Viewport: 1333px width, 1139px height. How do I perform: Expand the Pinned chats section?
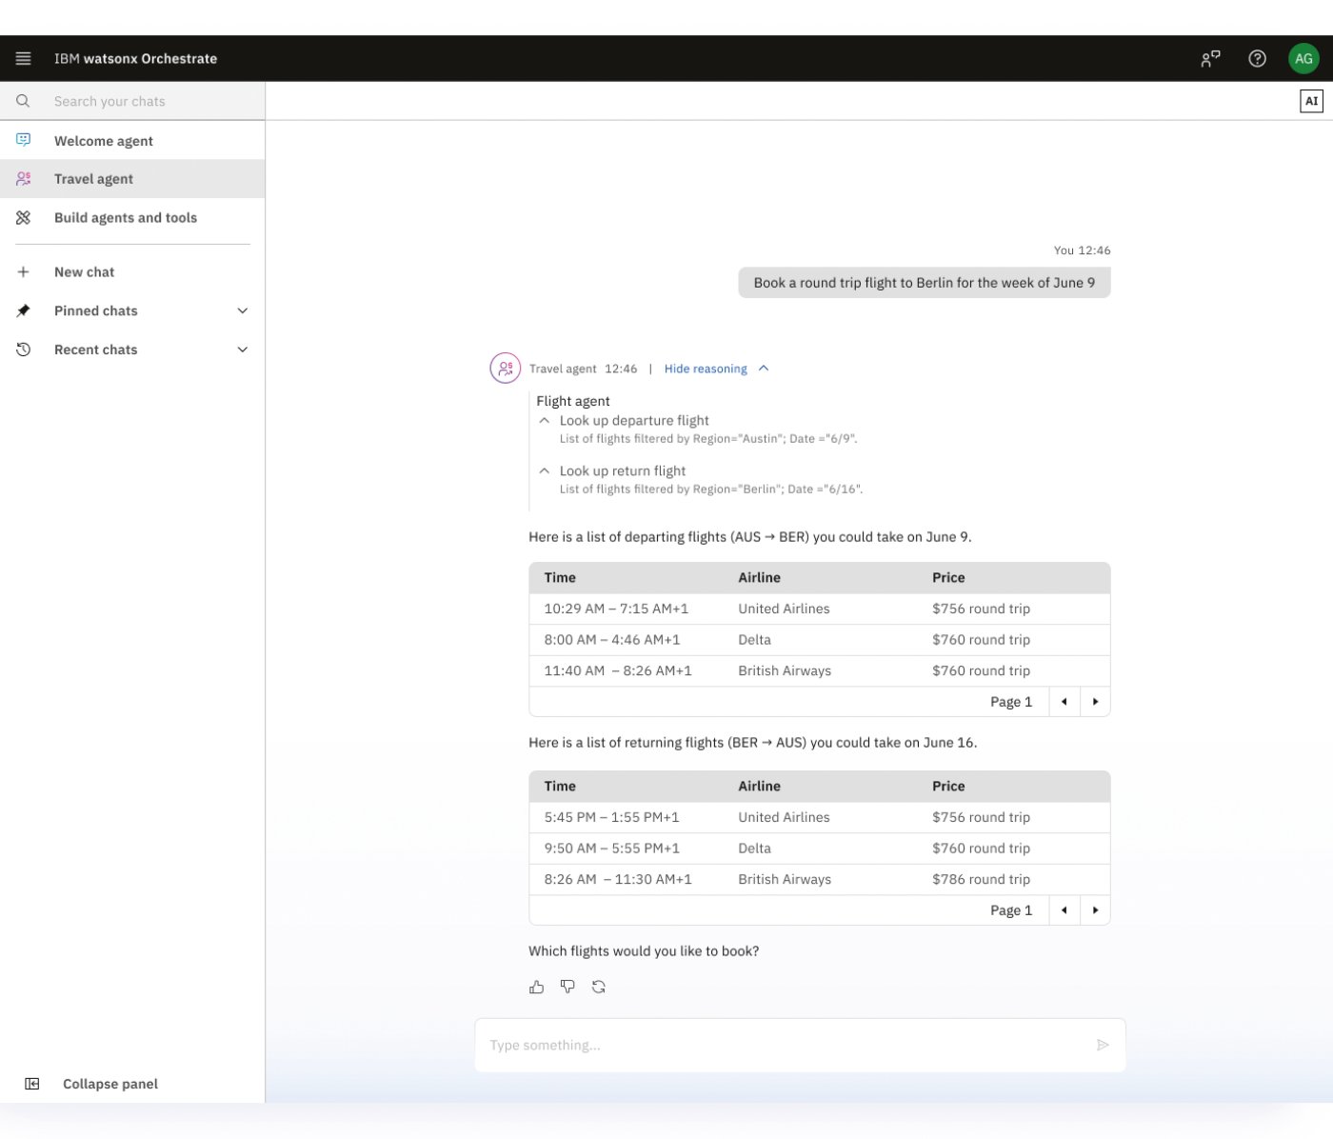pos(242,311)
